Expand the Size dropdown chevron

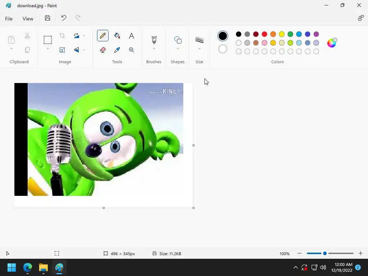click(199, 49)
